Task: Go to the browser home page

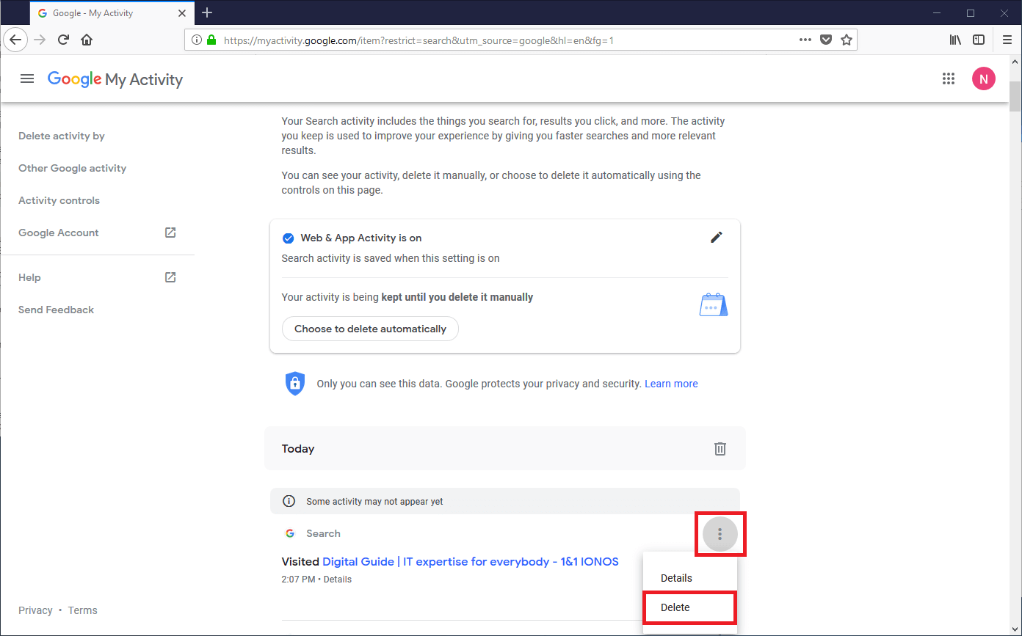Action: click(87, 40)
